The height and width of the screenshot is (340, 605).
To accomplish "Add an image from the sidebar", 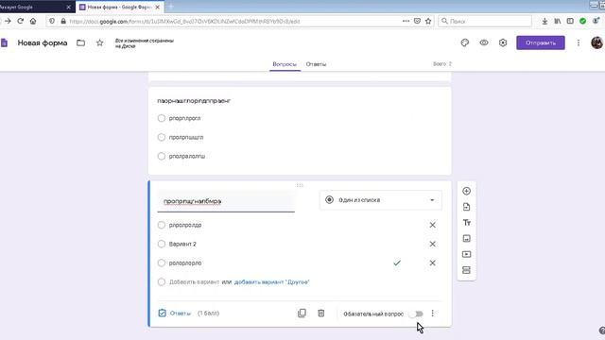I will click(x=466, y=239).
